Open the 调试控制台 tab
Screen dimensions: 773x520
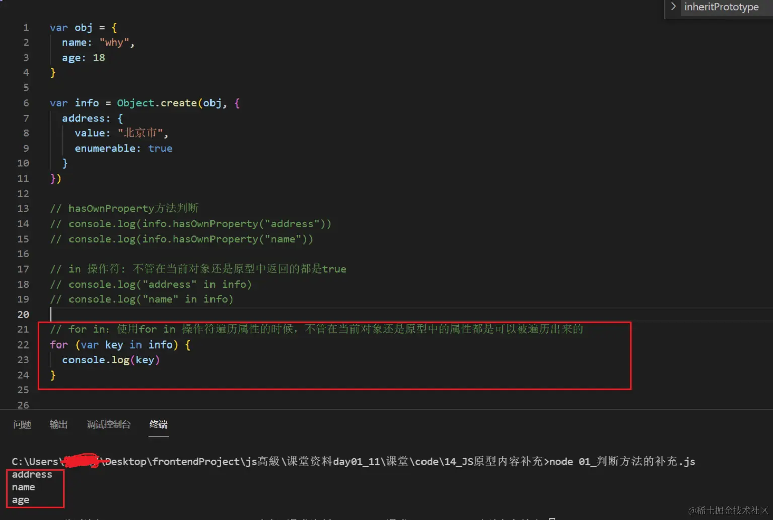pyautogui.click(x=108, y=425)
